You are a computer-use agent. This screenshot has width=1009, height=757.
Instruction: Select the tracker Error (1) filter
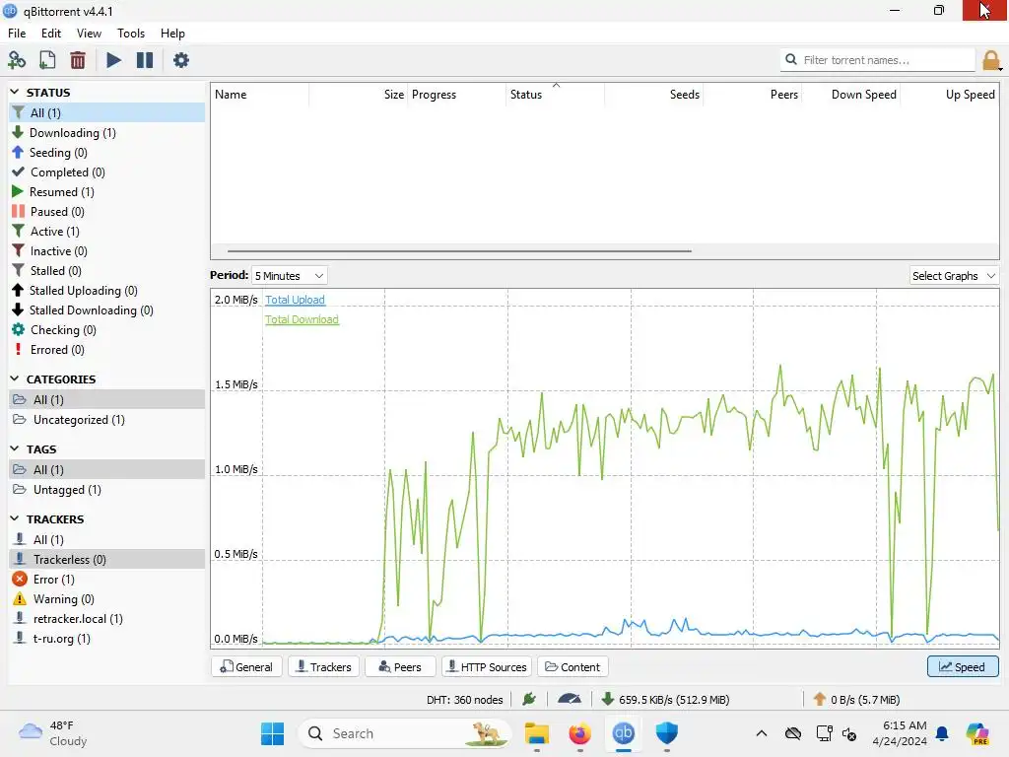(x=106, y=580)
